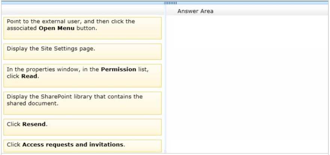Click the bold 'Open Menu' text
Screen dimensions: 330x155
tap(57, 28)
